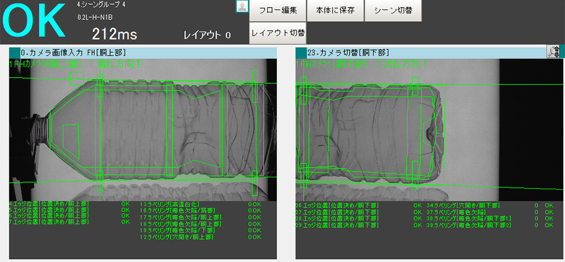The image size is (565, 262).
Task: Select row 39.ラベリング[暗色欠陥/胴下部2]
Action: tap(469, 225)
